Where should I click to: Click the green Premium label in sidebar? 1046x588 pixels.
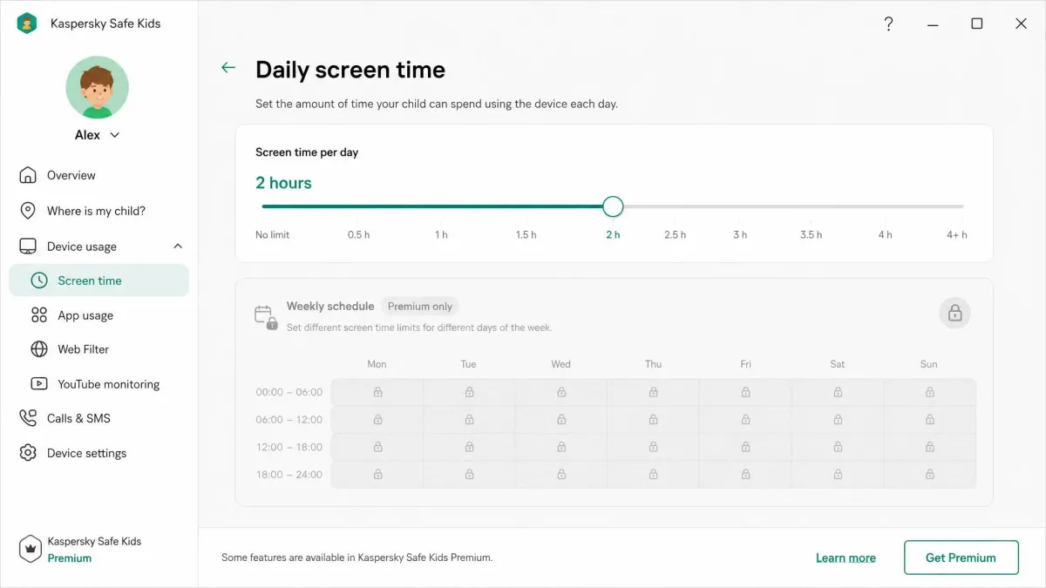tap(70, 558)
